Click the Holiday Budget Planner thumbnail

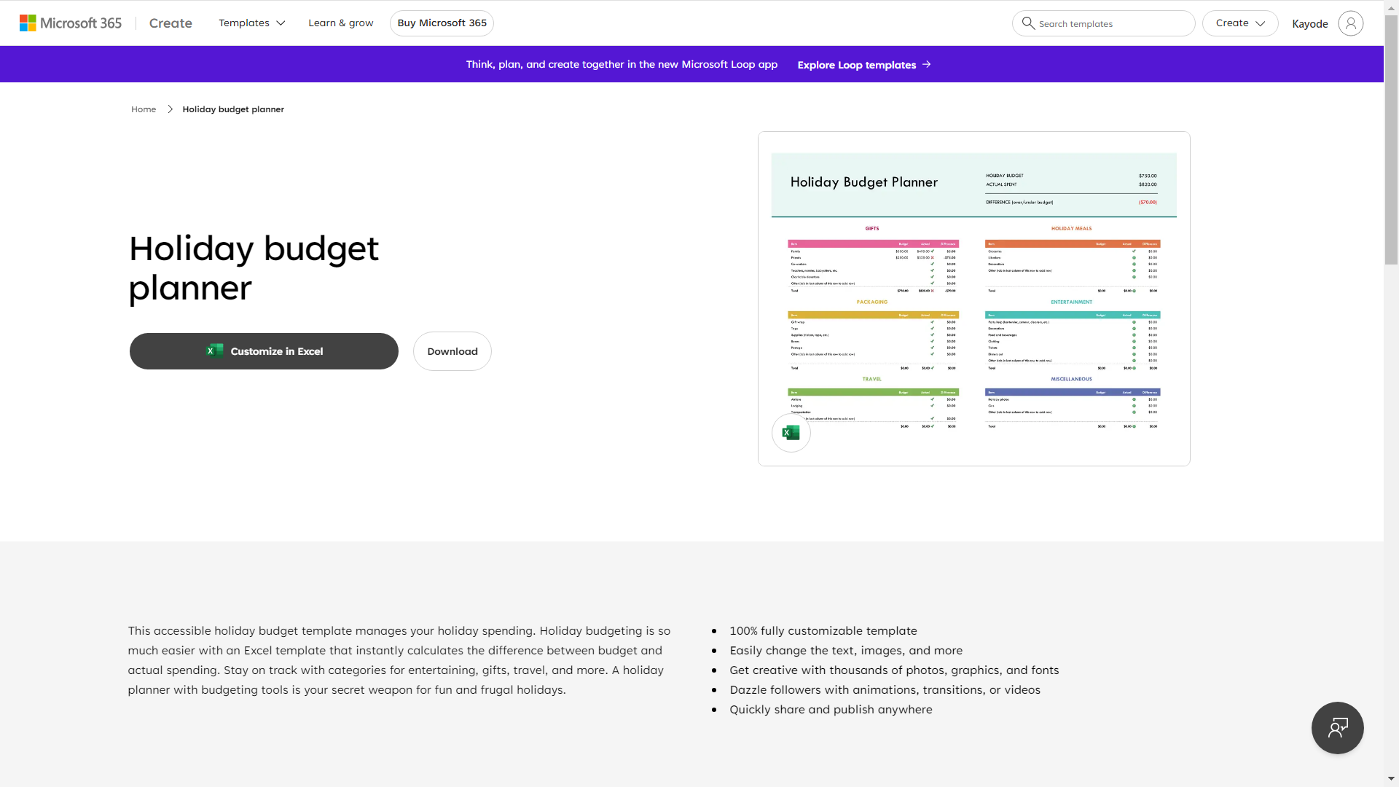[973, 298]
